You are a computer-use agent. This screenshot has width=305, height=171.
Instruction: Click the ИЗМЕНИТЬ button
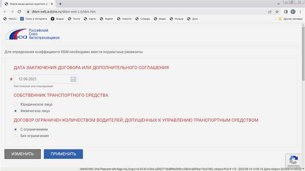pyautogui.click(x=22, y=154)
